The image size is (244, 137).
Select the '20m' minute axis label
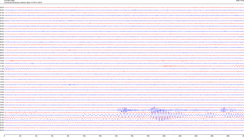pyautogui.click(x=164, y=136)
